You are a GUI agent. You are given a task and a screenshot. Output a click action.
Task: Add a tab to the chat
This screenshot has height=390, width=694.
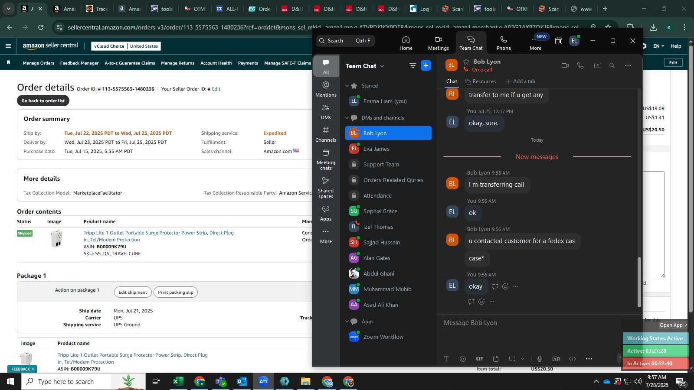(520, 81)
